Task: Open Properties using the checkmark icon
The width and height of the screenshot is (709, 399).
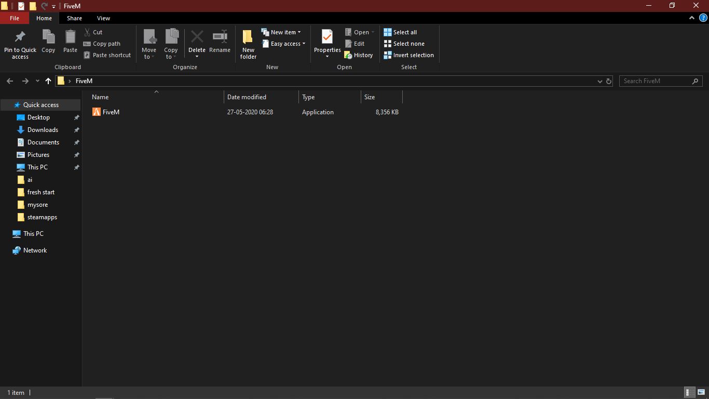Action: pyautogui.click(x=327, y=37)
